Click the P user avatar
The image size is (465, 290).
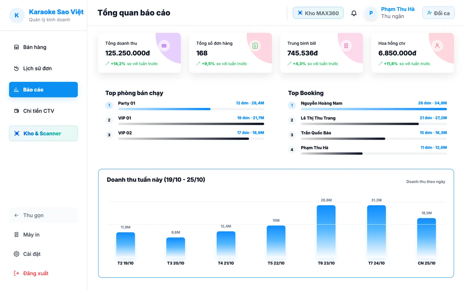[371, 13]
